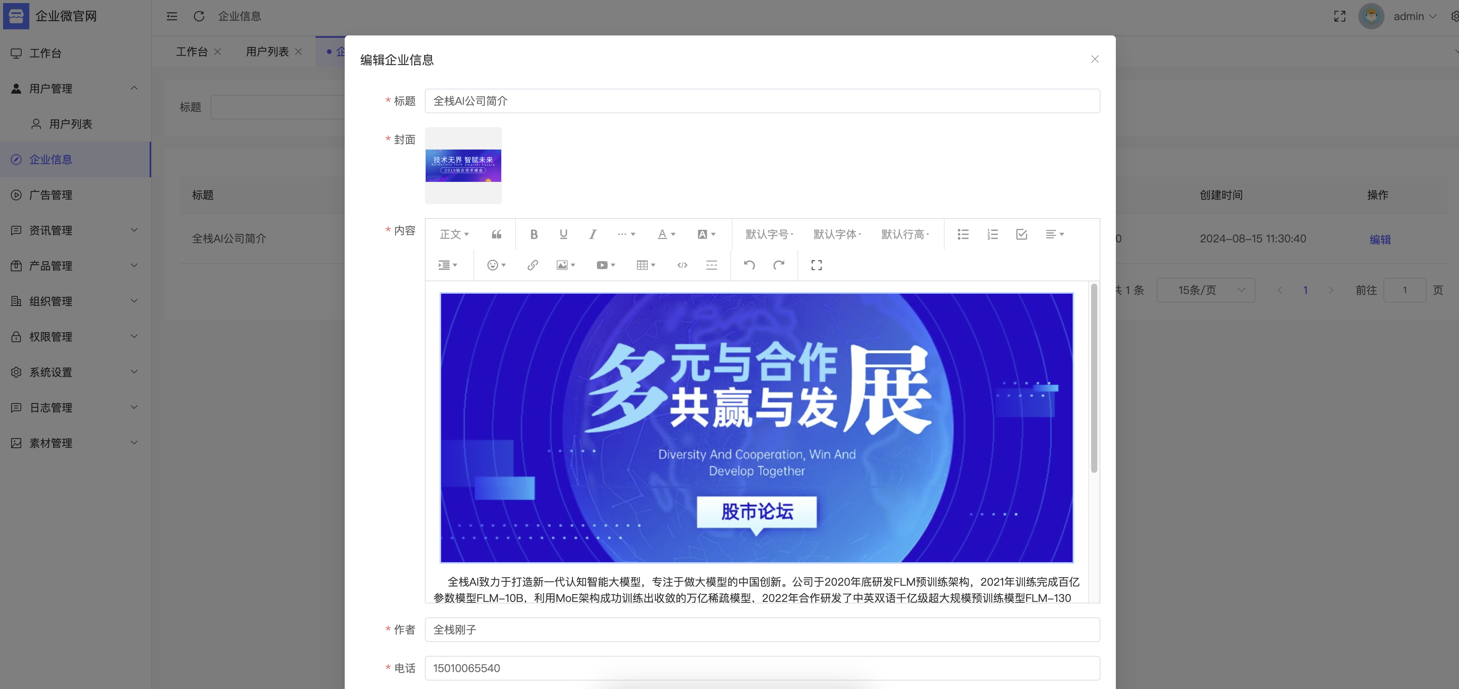The width and height of the screenshot is (1459, 689).
Task: Click the 作者 author input field
Action: pos(762,630)
